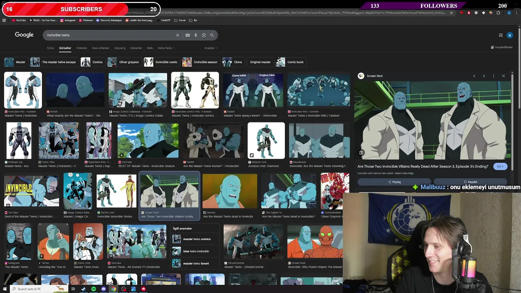Open Google Lens image search icon
521x293 pixels.
click(x=204, y=35)
